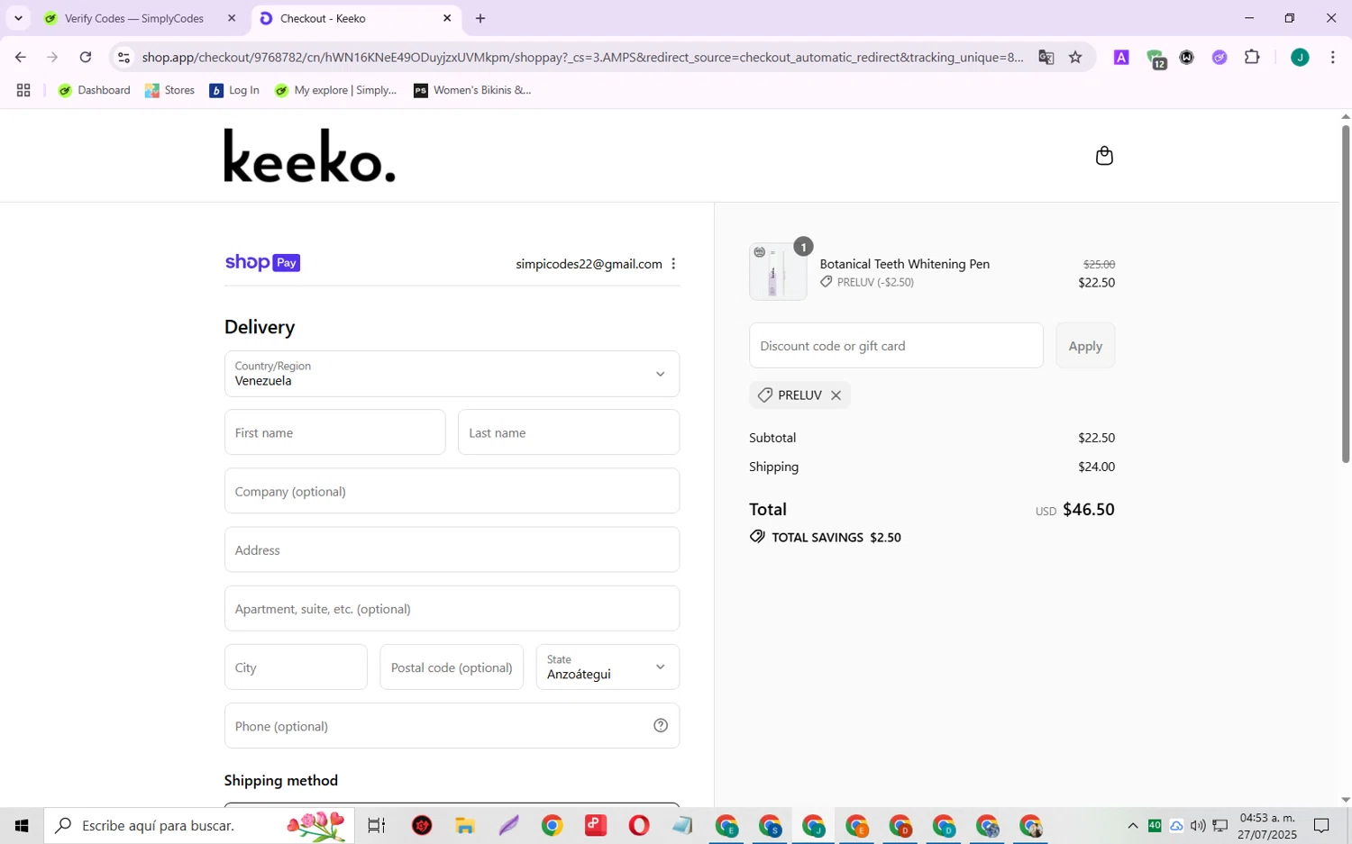The height and width of the screenshot is (844, 1352).
Task: Click the translate page icon
Action: tap(1046, 57)
